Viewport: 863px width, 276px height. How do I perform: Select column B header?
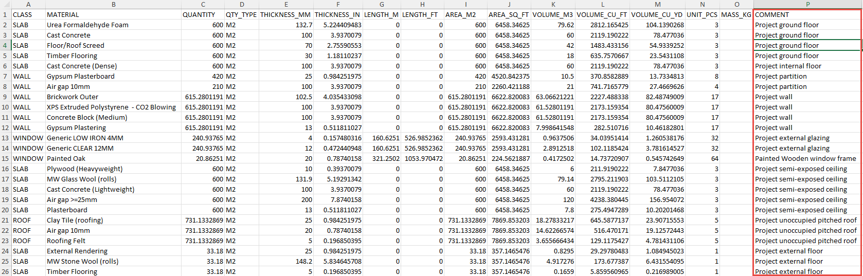coord(113,4)
